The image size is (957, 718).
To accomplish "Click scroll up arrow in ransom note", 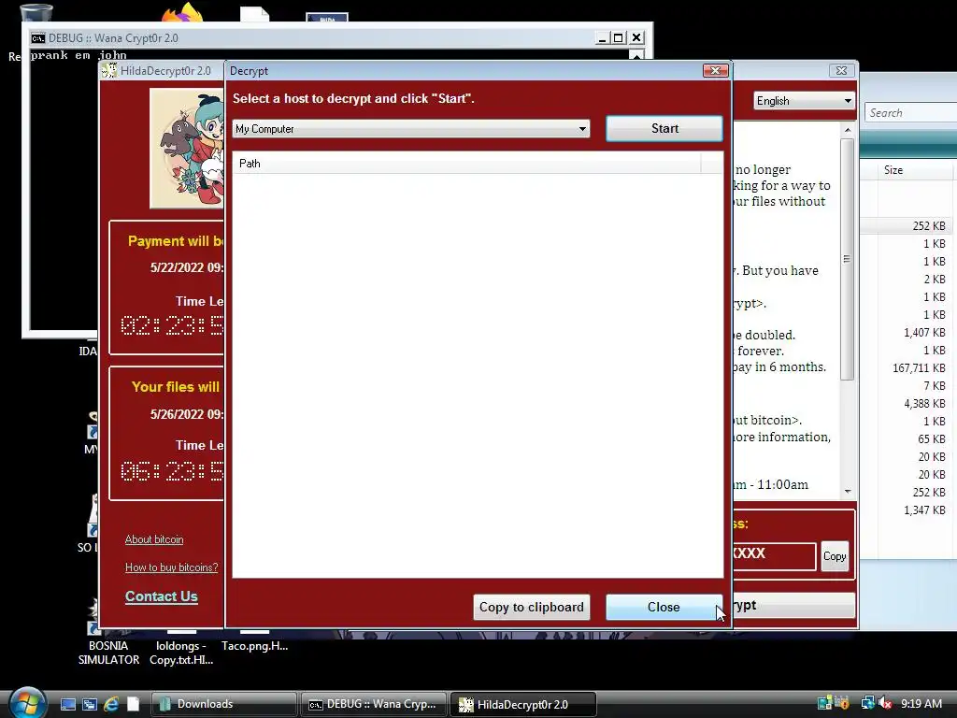I will click(847, 130).
